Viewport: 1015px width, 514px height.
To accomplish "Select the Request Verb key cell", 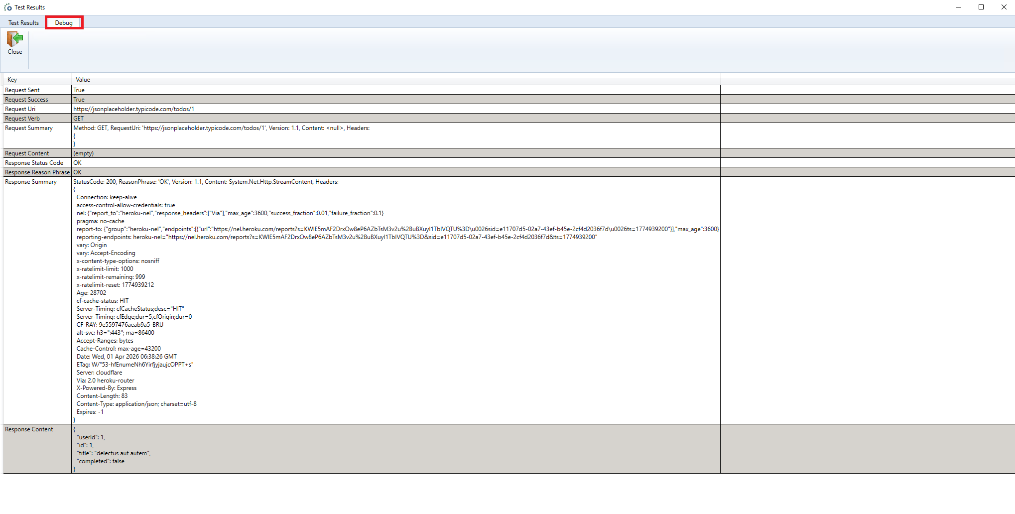I will pyautogui.click(x=37, y=119).
